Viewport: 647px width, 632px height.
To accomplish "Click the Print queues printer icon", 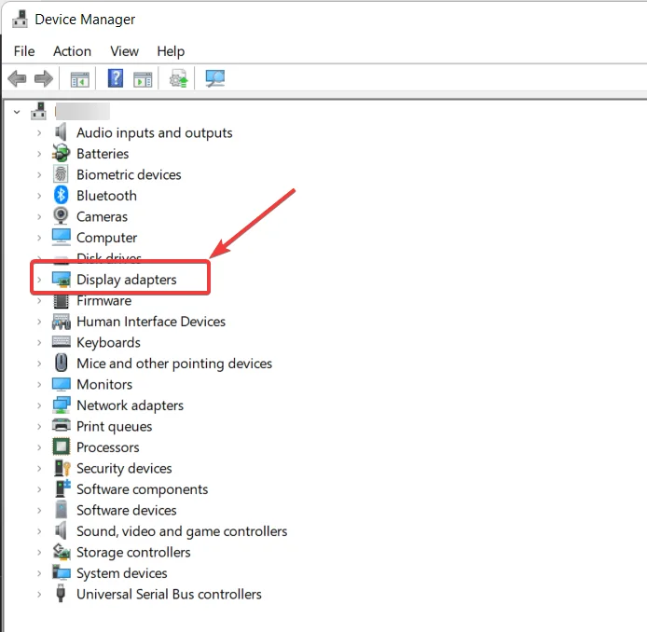I will (62, 425).
